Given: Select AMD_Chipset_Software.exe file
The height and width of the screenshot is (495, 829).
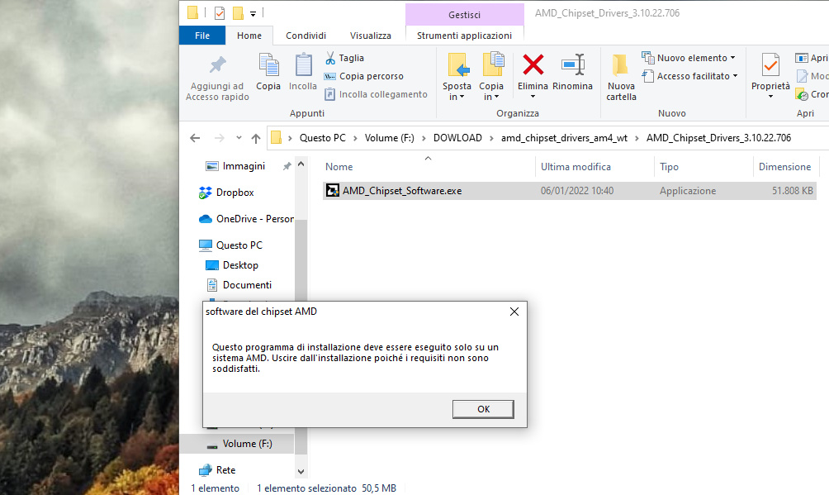Looking at the screenshot, I should tap(570, 191).
